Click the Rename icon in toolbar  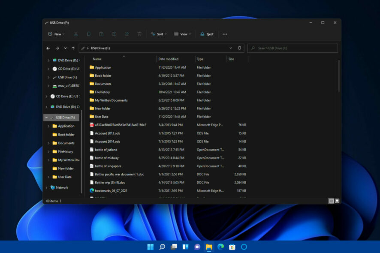click(x=114, y=34)
